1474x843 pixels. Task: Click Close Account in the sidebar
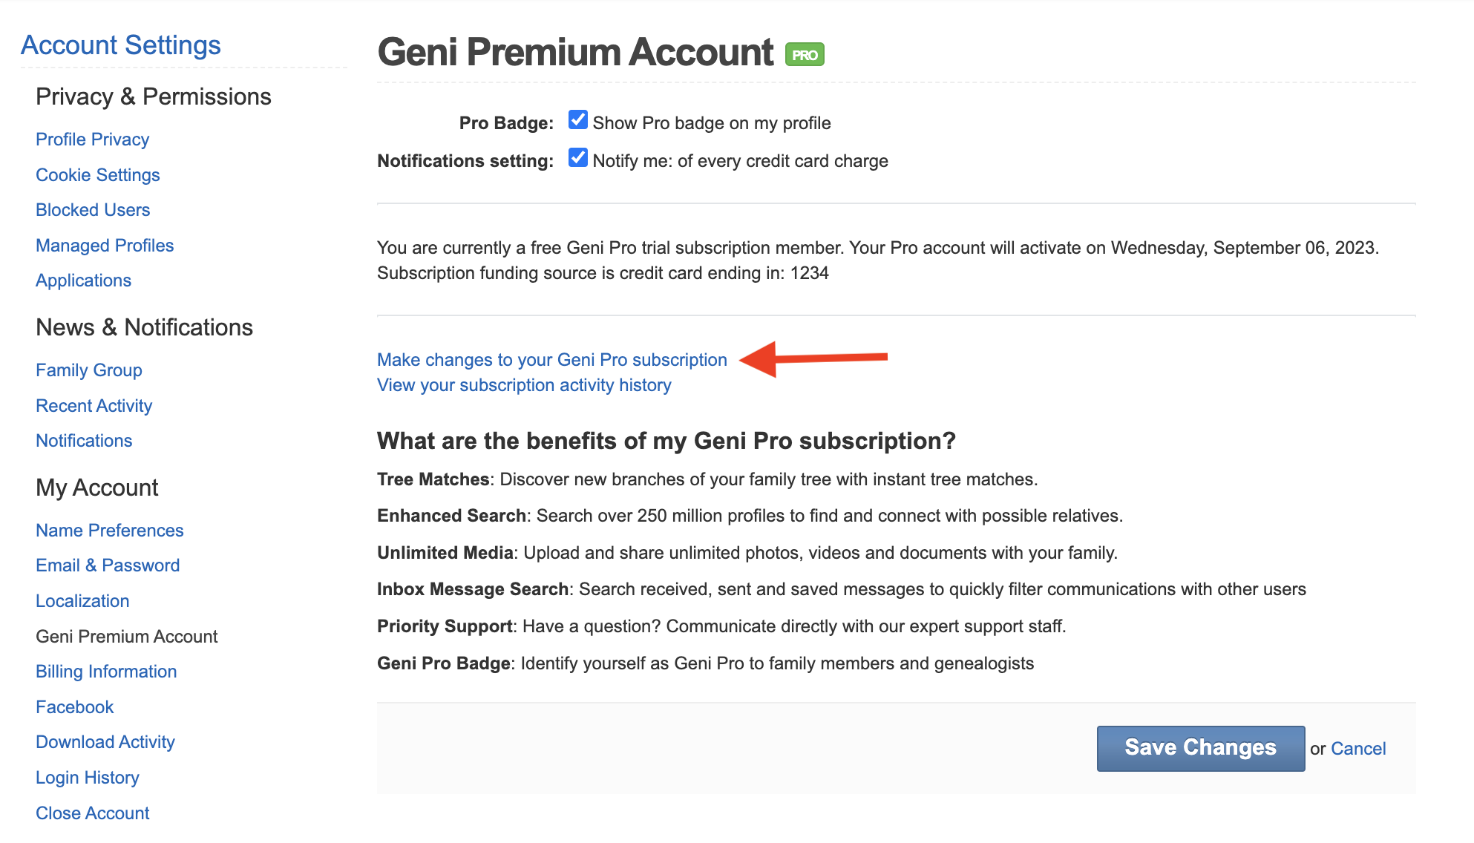tap(93, 813)
